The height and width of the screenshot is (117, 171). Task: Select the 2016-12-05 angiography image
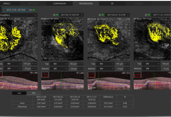pos(19,39)
